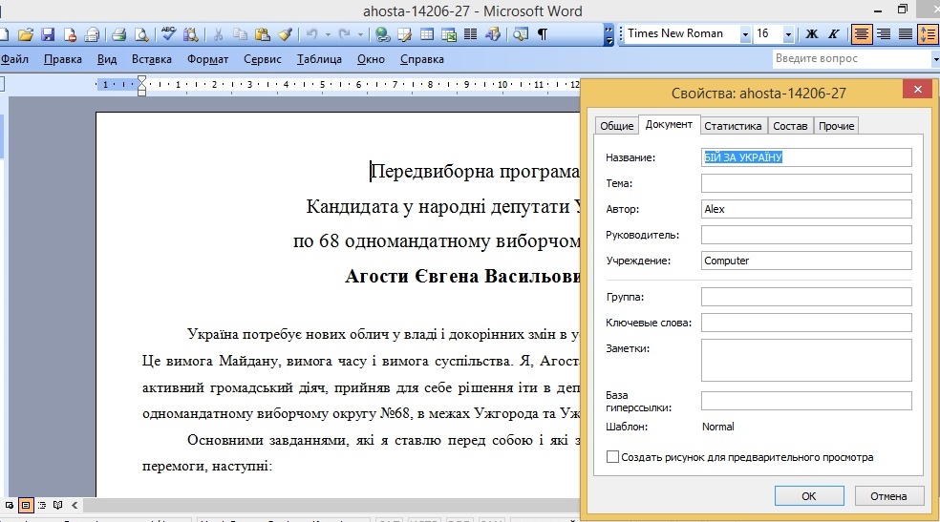Insert a hyperlink with globe icon
This screenshot has width=940, height=522.
point(382,34)
